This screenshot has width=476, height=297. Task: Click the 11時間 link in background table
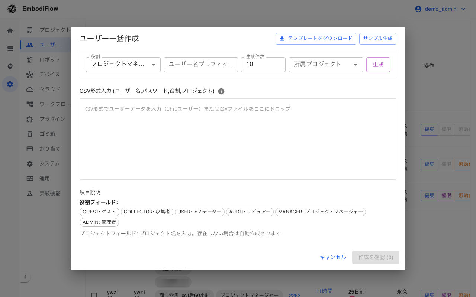click(324, 291)
